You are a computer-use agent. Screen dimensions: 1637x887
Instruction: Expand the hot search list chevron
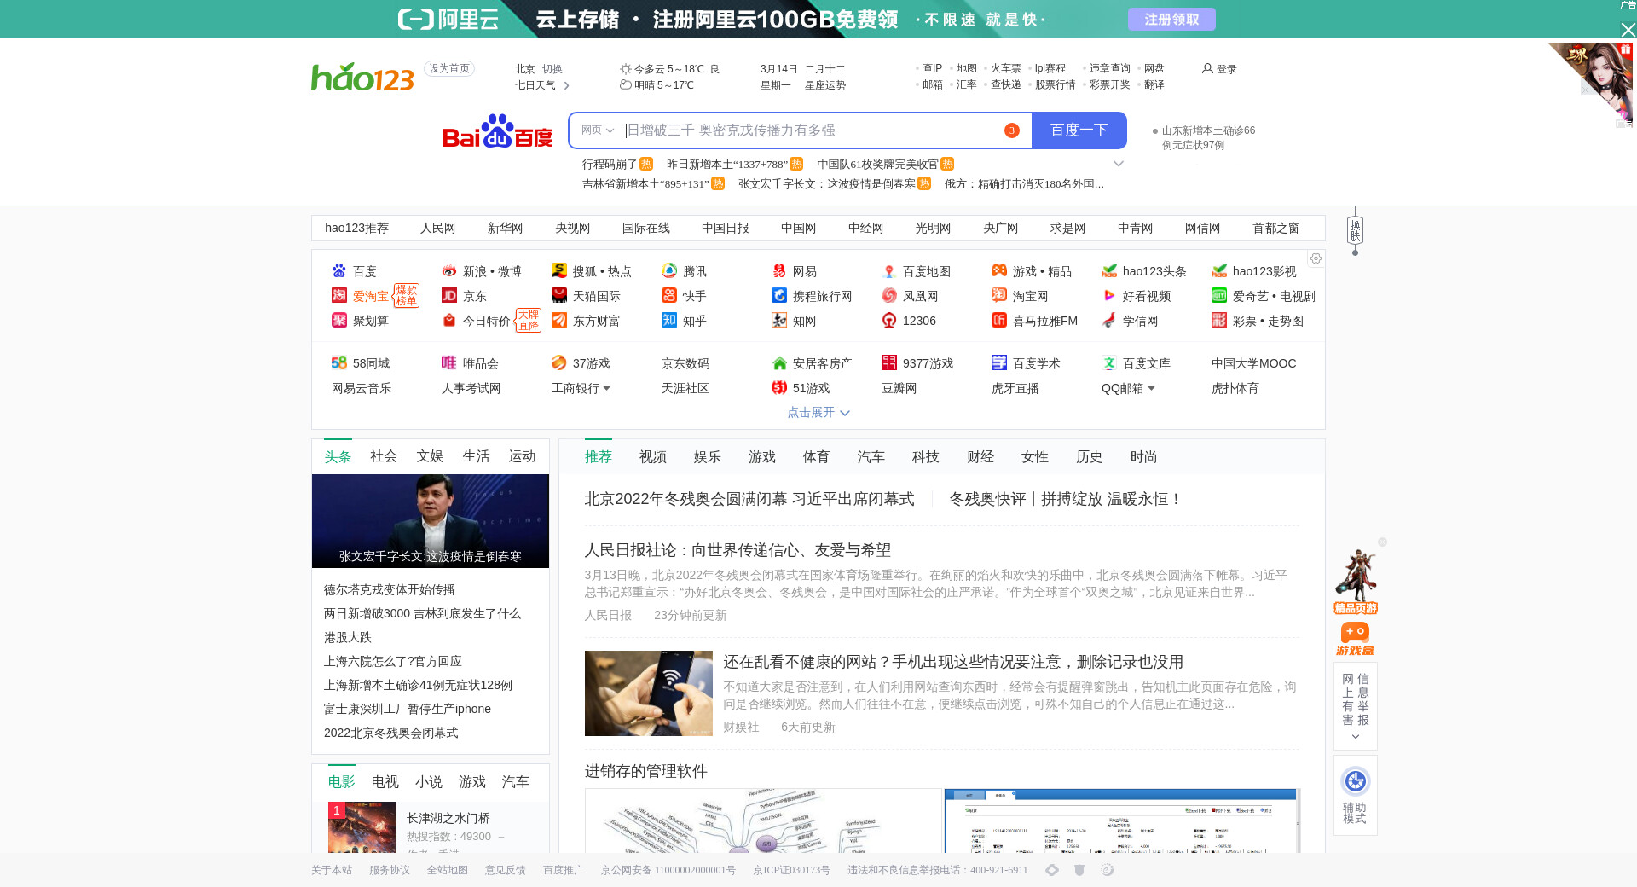click(x=1119, y=164)
